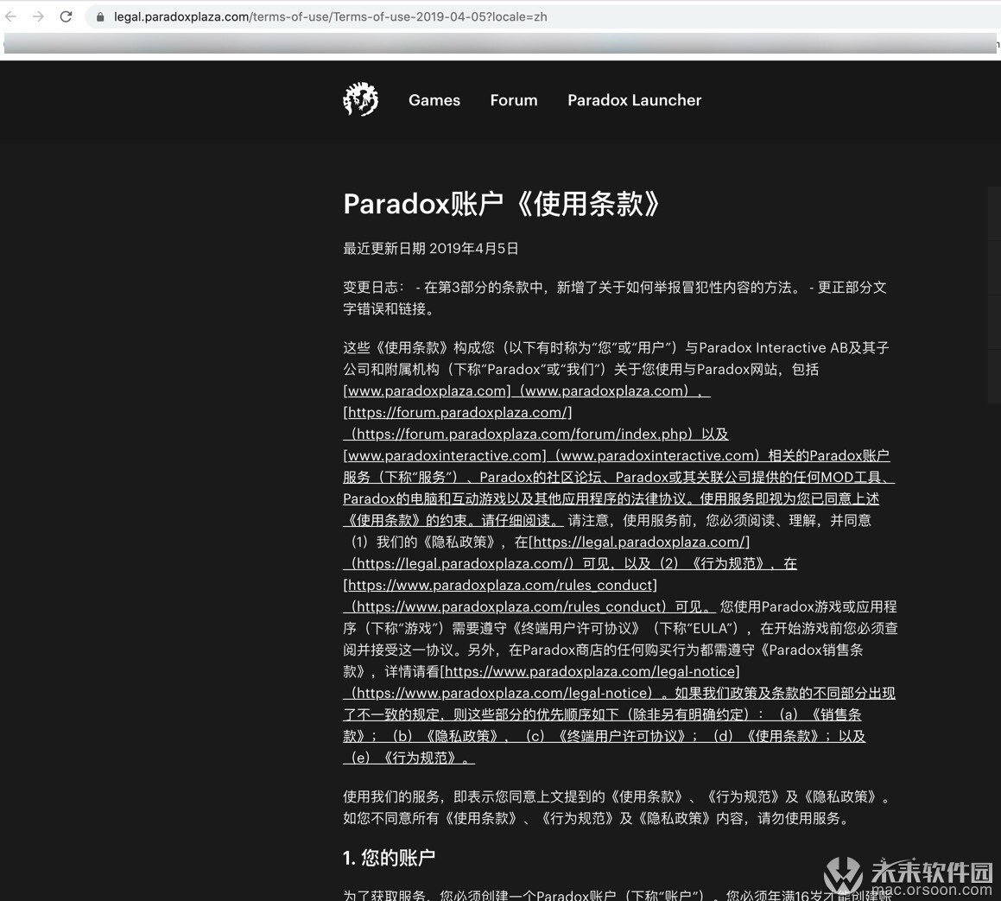Click the paragraph starting 使用我们的服务
1001x901 pixels.
[x=618, y=807]
